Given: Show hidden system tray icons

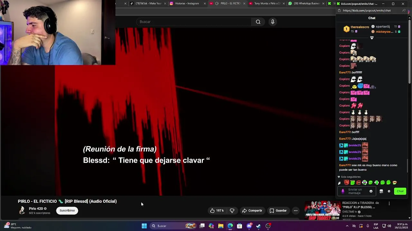Looking at the screenshot, I should pyautogui.click(x=347, y=226).
